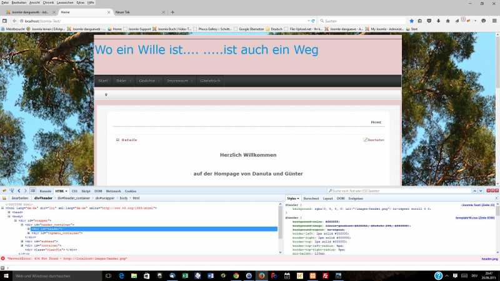Launch Edge from the taskbar

click(x=121, y=276)
